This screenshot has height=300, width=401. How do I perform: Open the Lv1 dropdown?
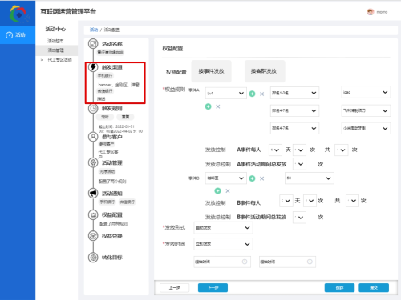coord(225,93)
